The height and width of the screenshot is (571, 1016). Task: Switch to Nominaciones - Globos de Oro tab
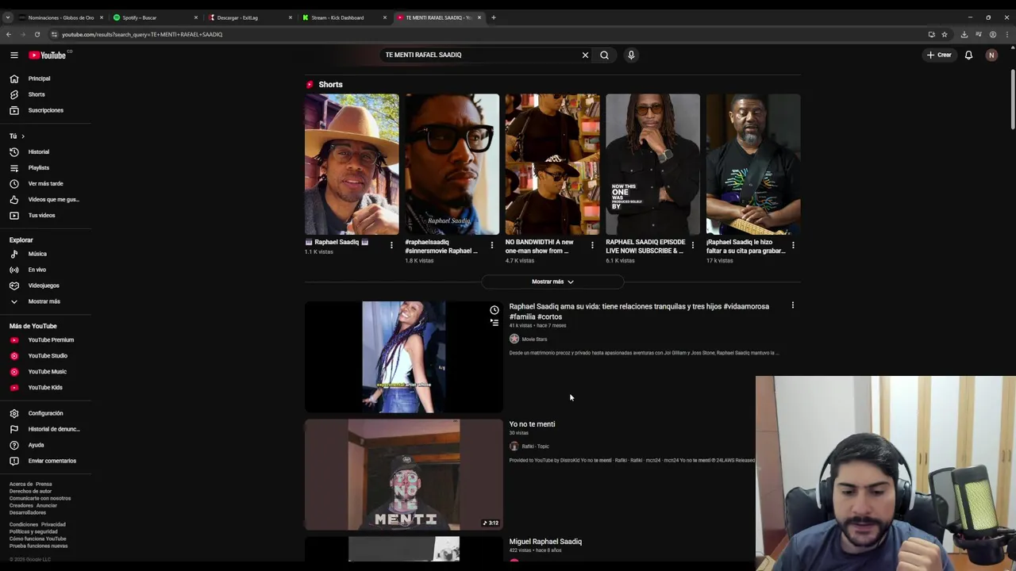pyautogui.click(x=60, y=17)
